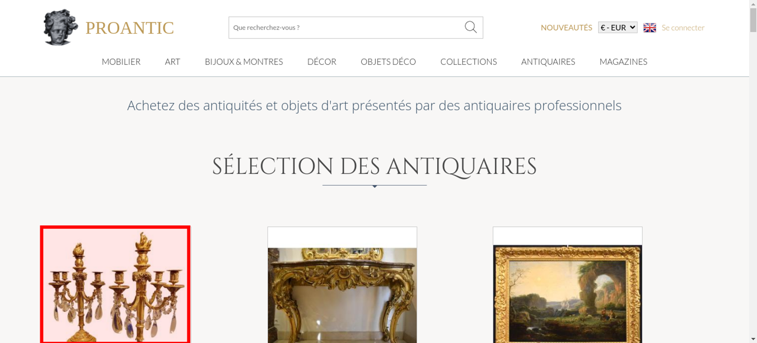Open the Collections menu
The height and width of the screenshot is (343, 757).
click(469, 62)
